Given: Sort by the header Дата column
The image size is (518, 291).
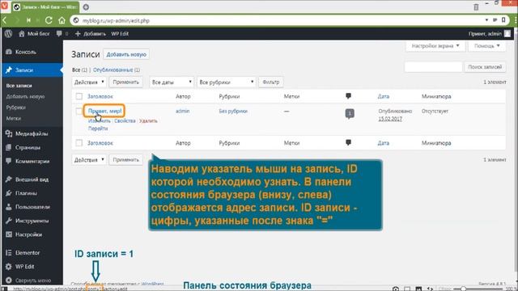Looking at the screenshot, I should click(383, 96).
